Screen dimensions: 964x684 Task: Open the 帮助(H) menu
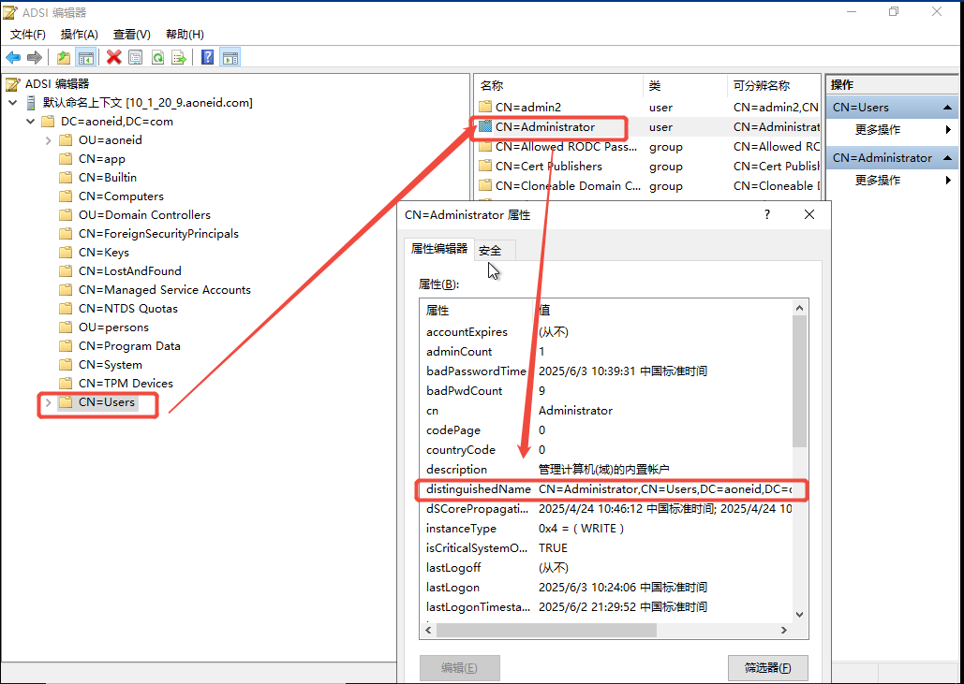pos(185,35)
